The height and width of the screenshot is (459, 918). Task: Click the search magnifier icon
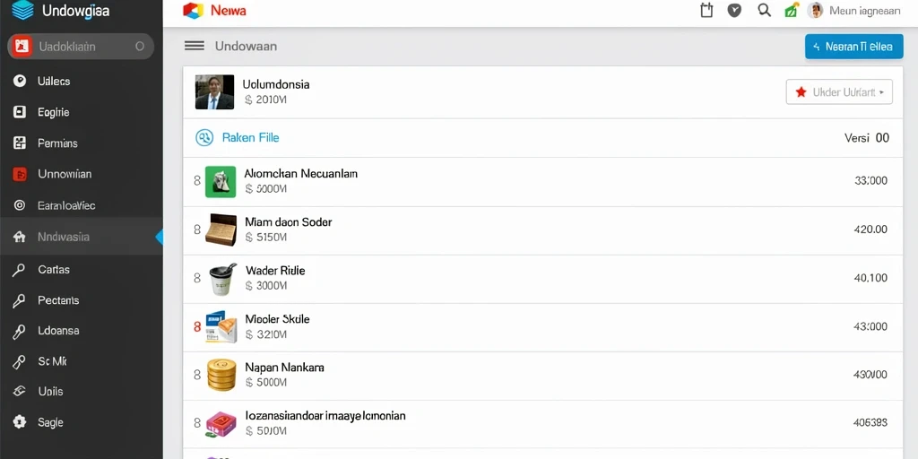coord(764,11)
